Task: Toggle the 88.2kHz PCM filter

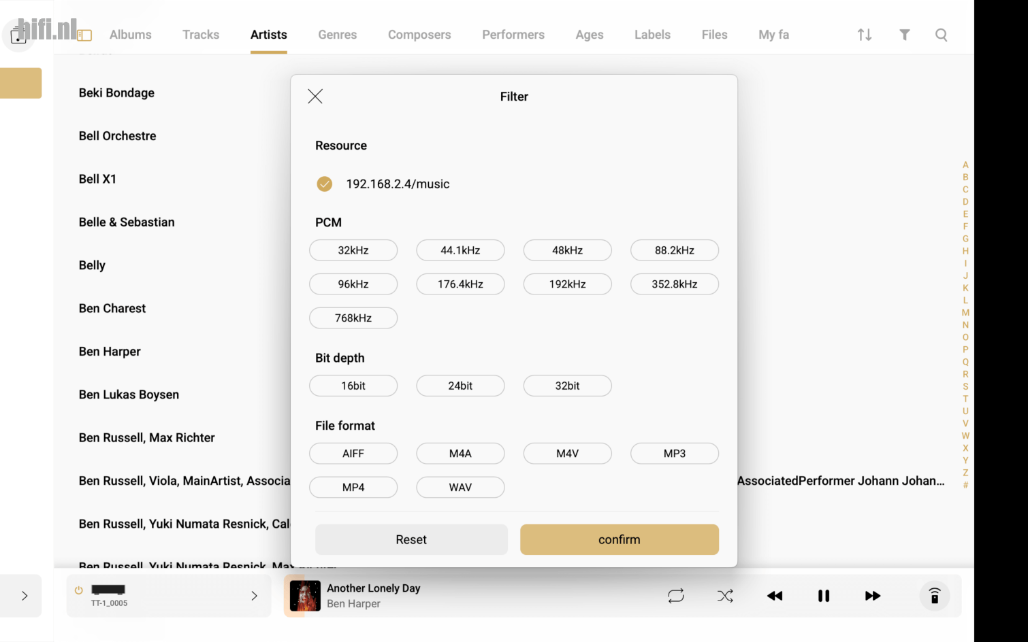Action: [675, 250]
